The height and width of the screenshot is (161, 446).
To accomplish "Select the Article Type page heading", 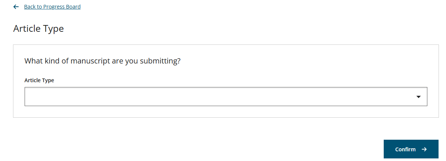I will point(38,28).
